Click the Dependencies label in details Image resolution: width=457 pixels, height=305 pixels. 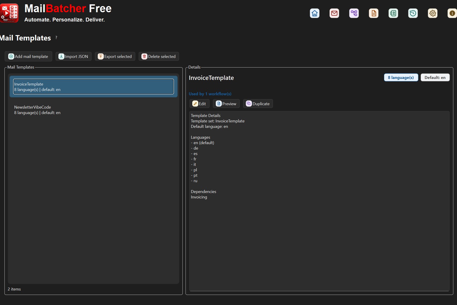click(203, 192)
